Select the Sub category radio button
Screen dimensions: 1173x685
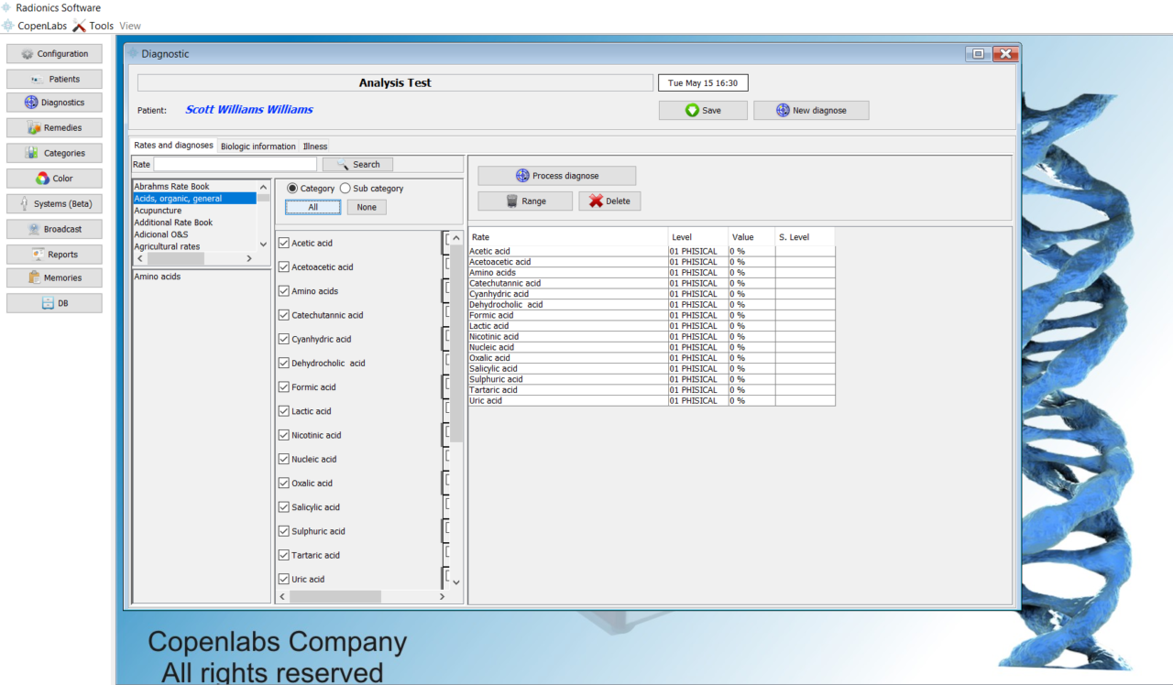pyautogui.click(x=345, y=189)
